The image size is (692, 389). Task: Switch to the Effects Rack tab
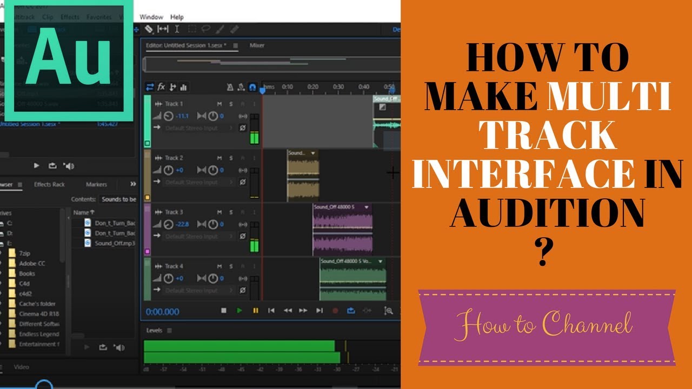pos(49,184)
